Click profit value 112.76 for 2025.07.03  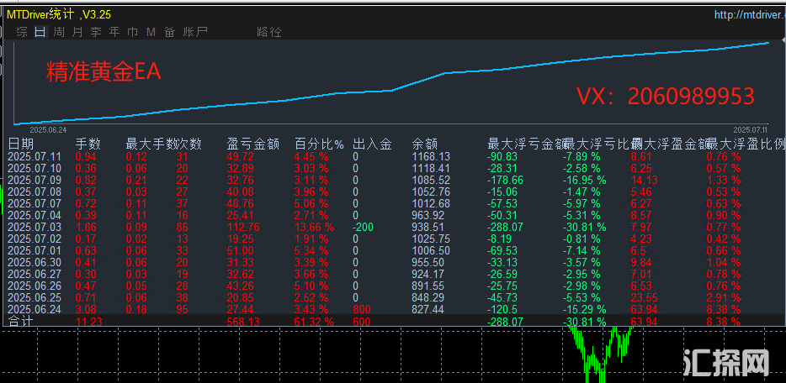pos(243,228)
